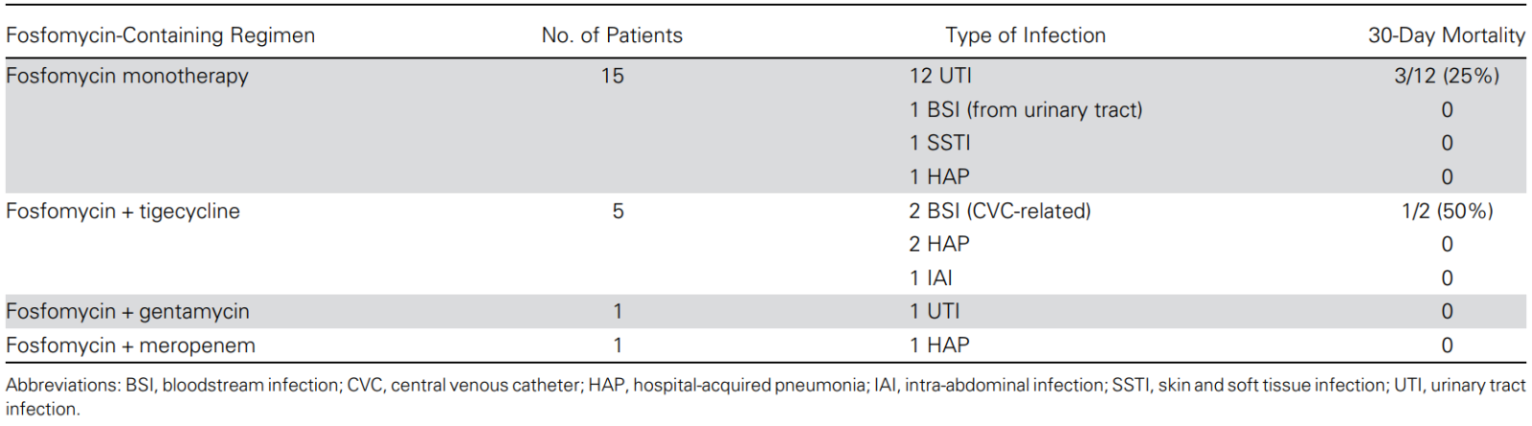Select the "Fosfomycin + meropenem" row label
Screen dimensions: 1532x426
click(130, 346)
